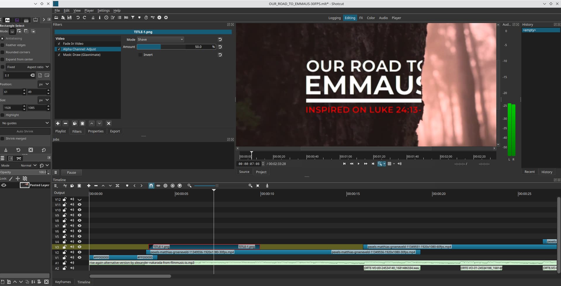Redo action in main toolbar
561x286 pixels.
(85, 18)
